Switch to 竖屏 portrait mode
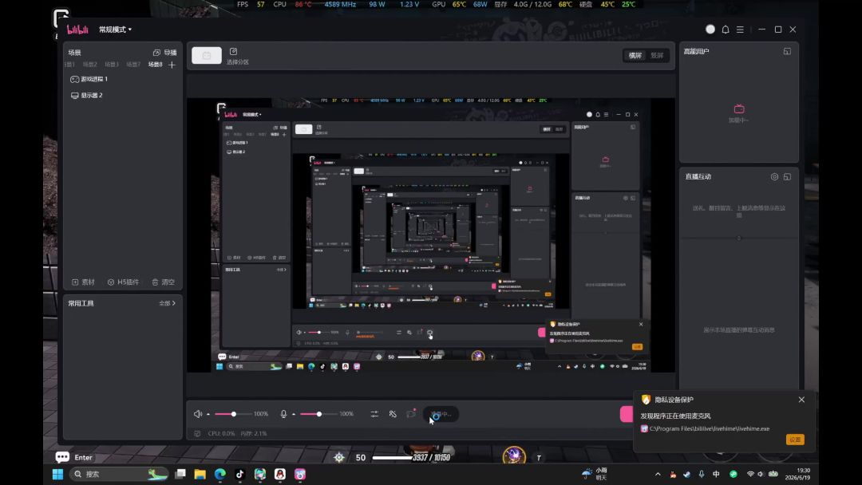Viewport: 862px width, 485px height. [x=657, y=56]
